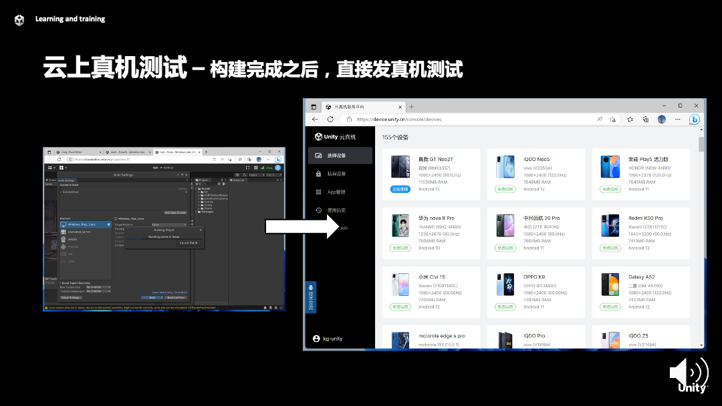Click the speaker audio icon on the slide
The image size is (722, 406).
(x=689, y=373)
